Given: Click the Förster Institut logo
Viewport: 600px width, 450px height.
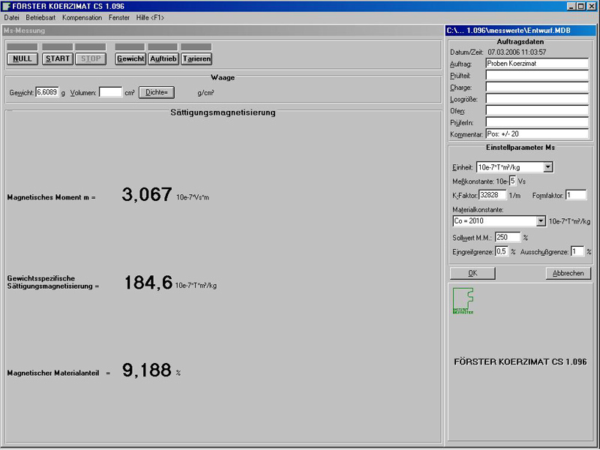Looking at the screenshot, I should tap(462, 301).
